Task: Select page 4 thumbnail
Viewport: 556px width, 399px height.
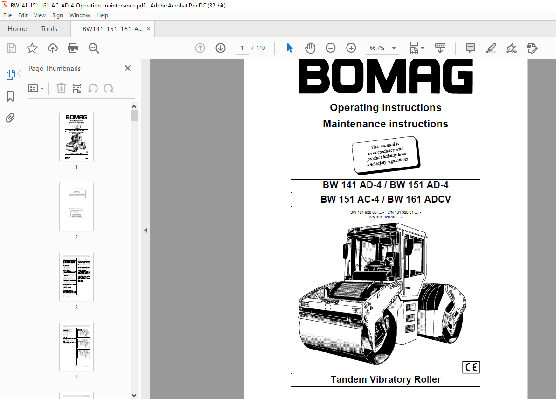Action: (x=76, y=347)
